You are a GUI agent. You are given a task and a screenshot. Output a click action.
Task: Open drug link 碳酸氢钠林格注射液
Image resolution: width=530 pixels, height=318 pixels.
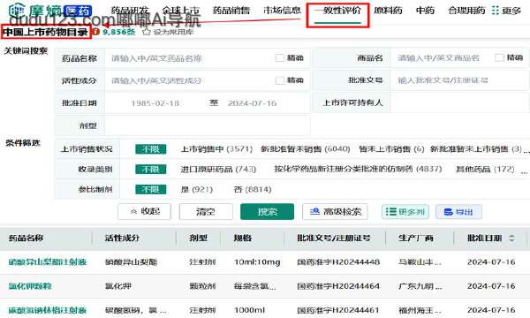click(48, 310)
